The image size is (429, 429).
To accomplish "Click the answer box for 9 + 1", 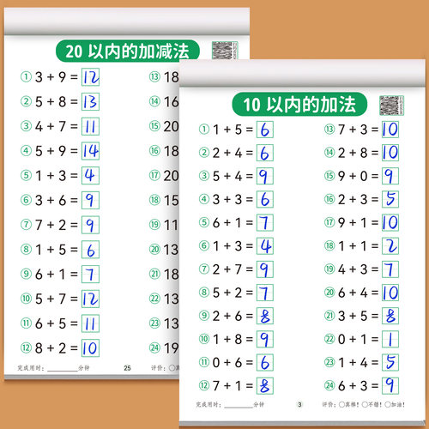I will point(390,222).
